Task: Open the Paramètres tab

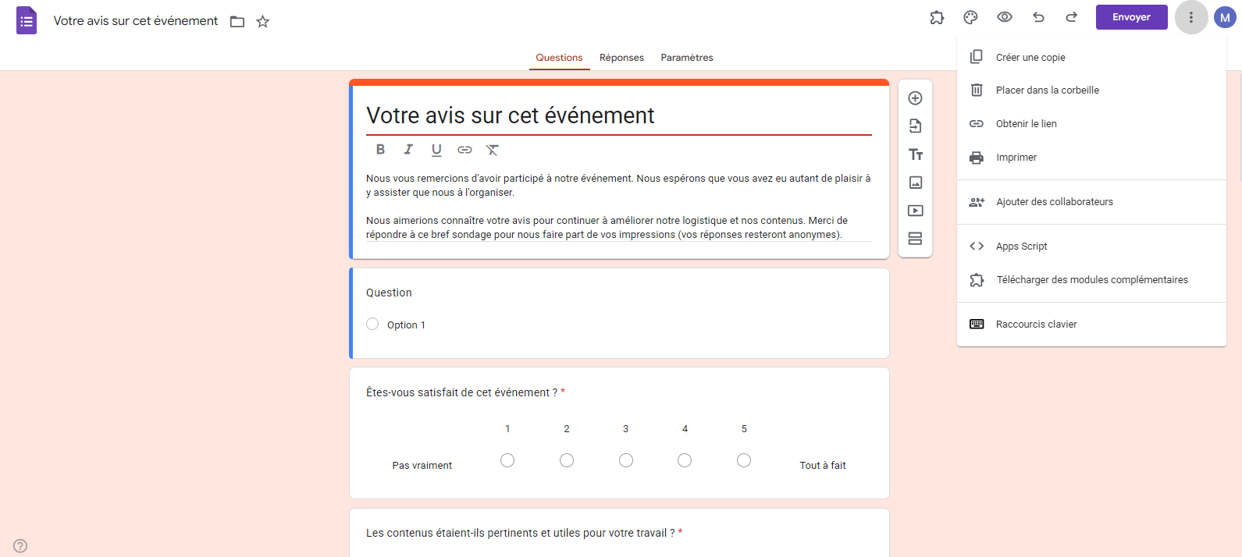Action: [x=687, y=58]
